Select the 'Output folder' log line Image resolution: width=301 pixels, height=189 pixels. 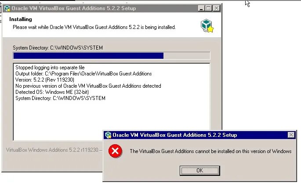tap(83, 74)
